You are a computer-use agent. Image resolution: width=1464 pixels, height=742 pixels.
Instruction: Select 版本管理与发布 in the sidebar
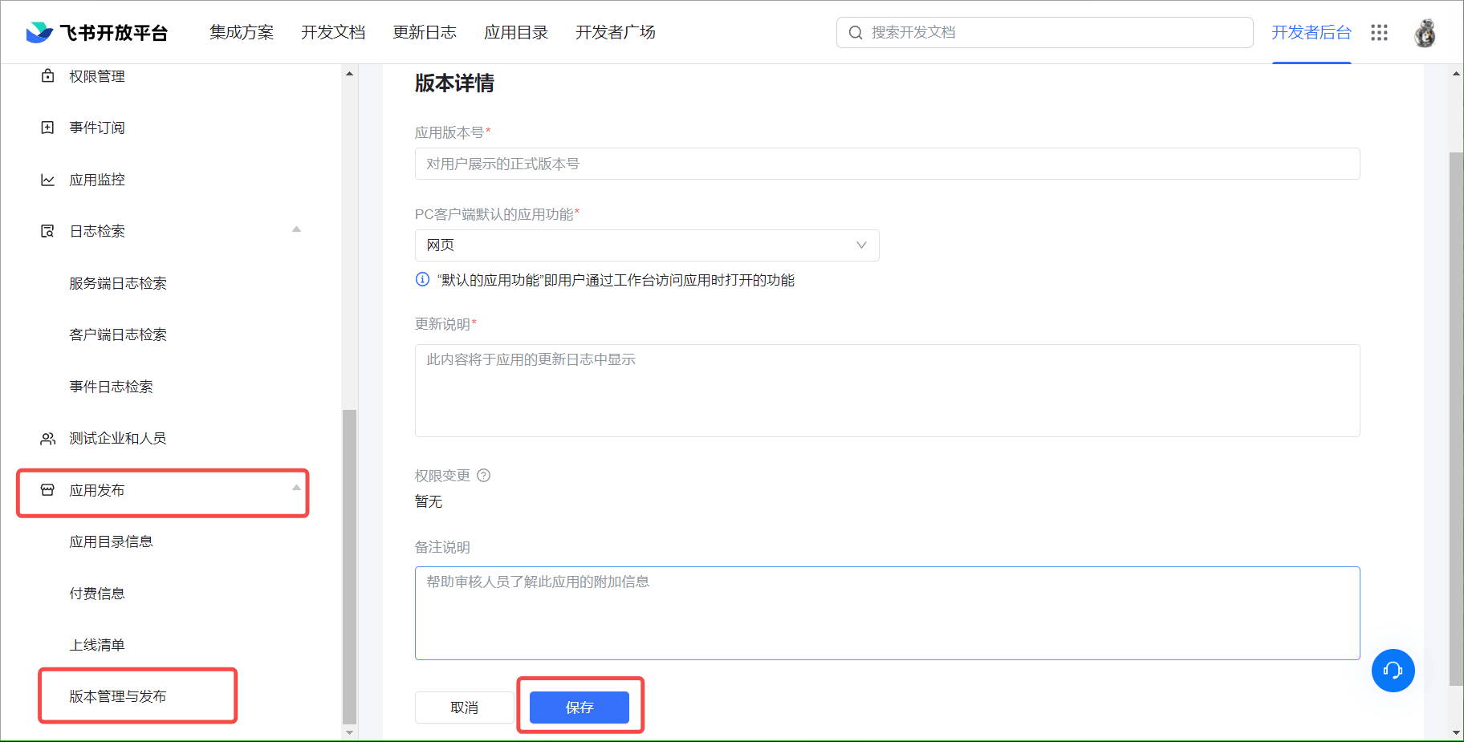coord(118,696)
